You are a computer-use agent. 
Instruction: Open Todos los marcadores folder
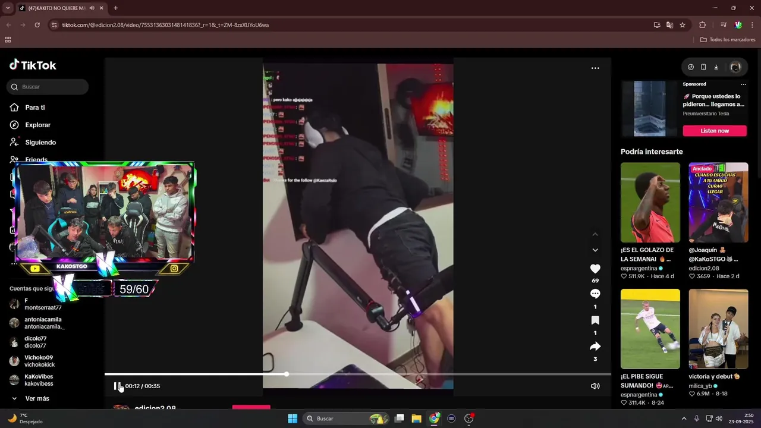pos(728,40)
